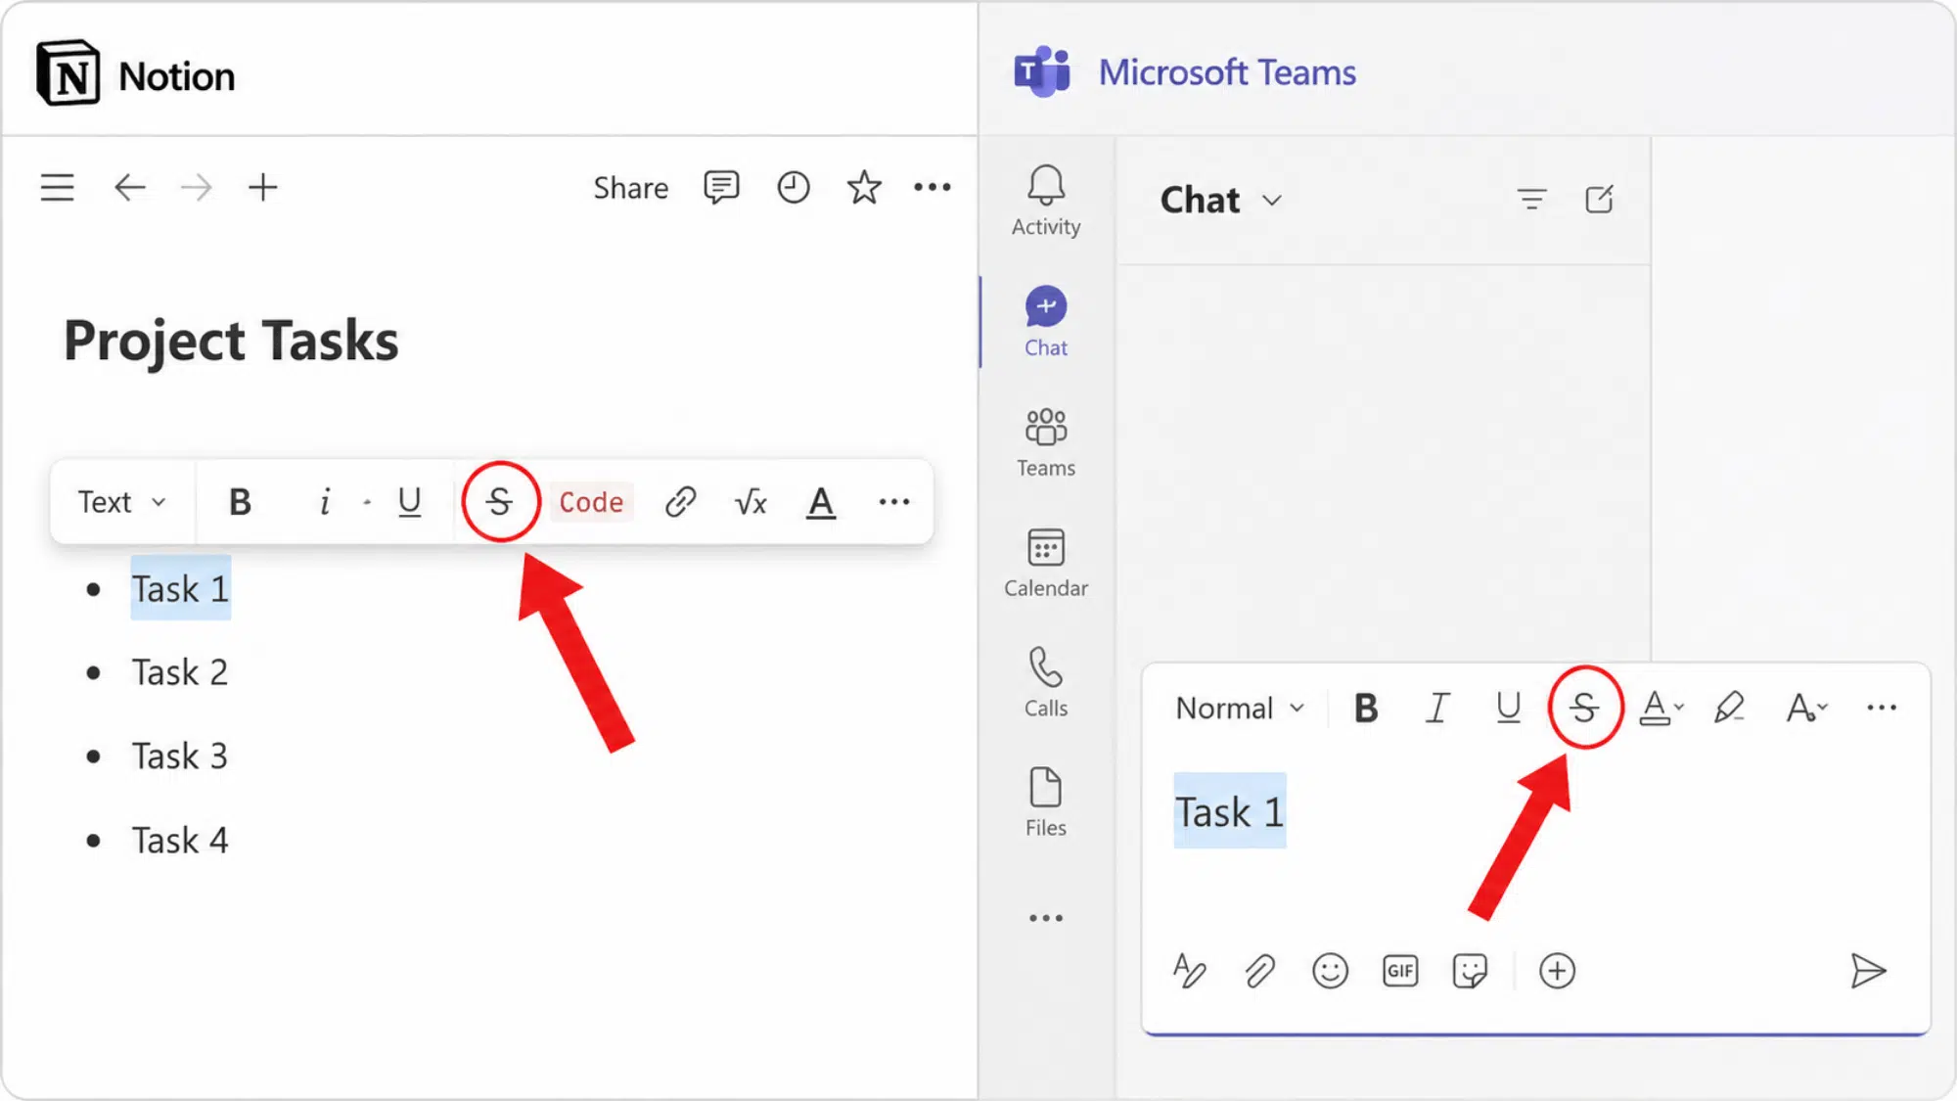This screenshot has width=1957, height=1101.
Task: Pick the text highlight pen in Teams
Action: coord(1730,708)
